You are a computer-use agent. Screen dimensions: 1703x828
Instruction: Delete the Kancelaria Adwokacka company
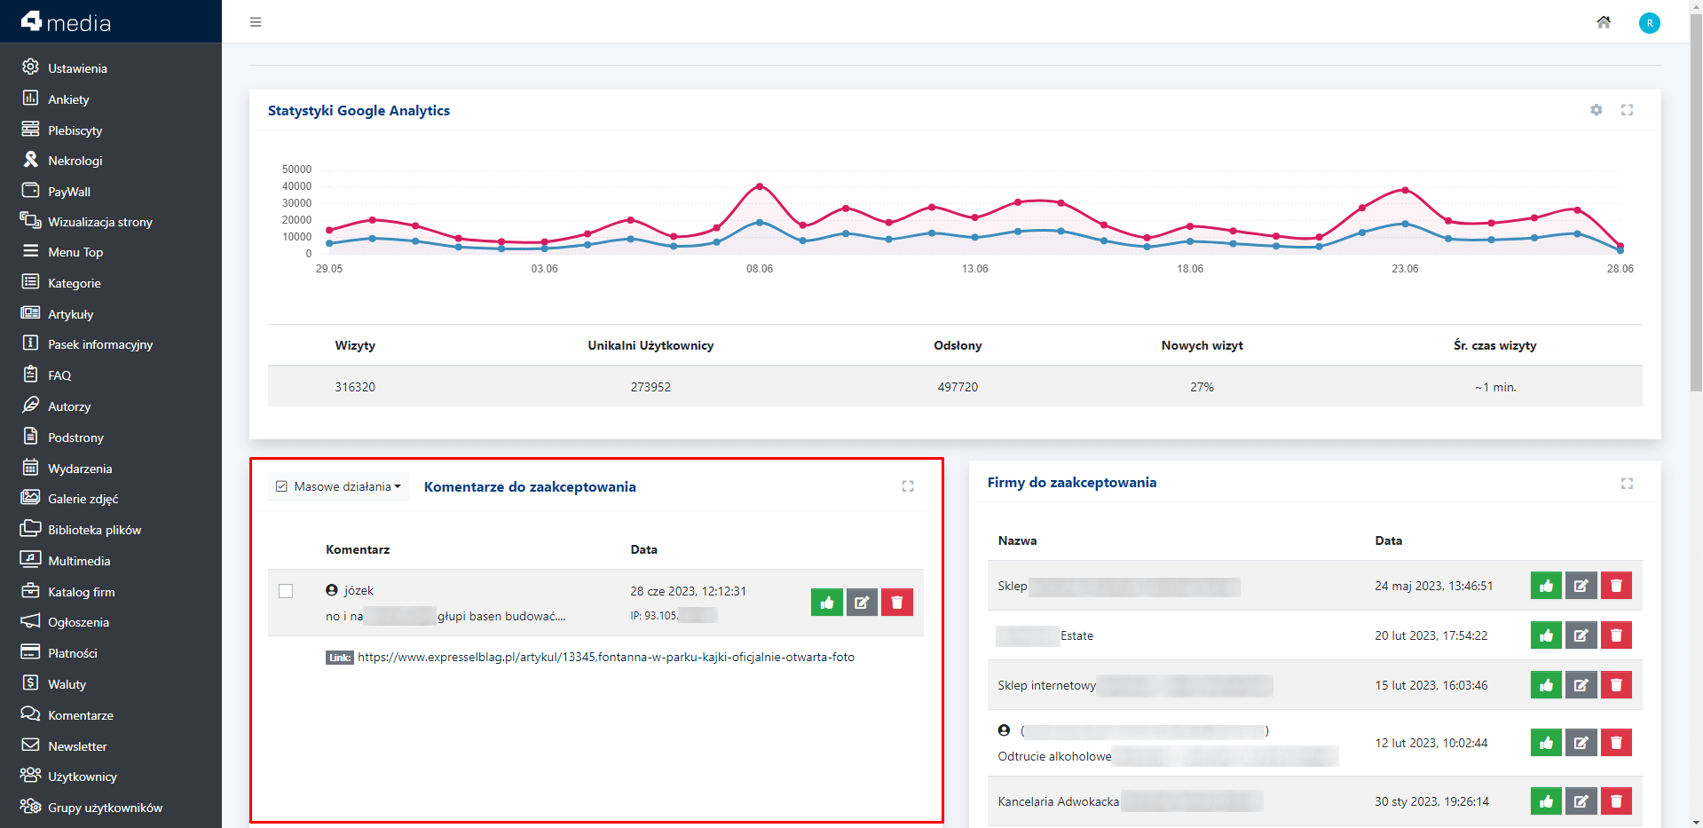1616,801
